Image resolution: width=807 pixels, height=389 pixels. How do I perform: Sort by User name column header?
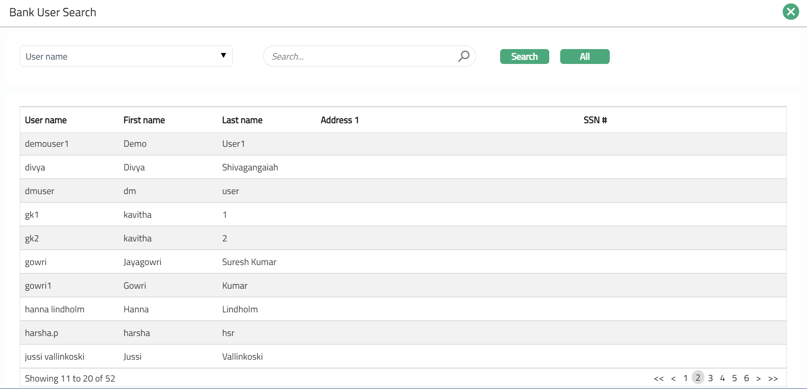46,120
